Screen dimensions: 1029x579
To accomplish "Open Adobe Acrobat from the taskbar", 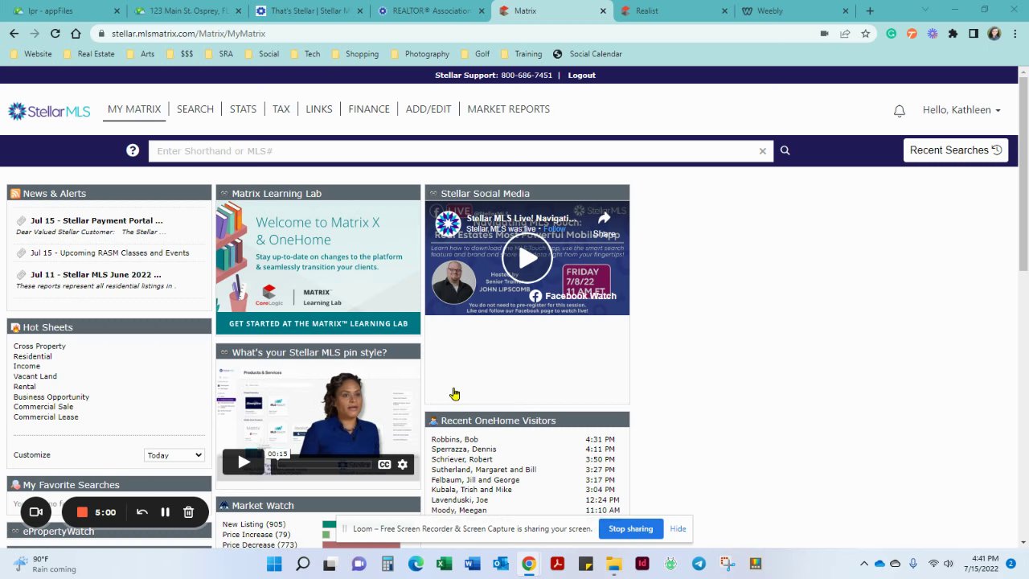I will (x=557, y=564).
